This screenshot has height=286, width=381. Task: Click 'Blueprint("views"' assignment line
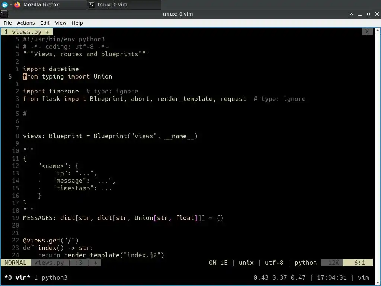pyautogui.click(x=110, y=136)
